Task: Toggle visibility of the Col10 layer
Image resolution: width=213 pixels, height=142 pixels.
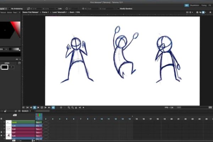Action: coord(4,122)
